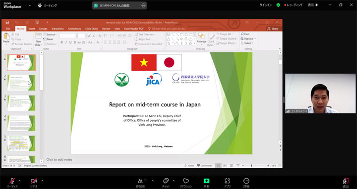Switch to the Animations ribbon tab
Screen dimensions: 357x189
click(x=74, y=29)
